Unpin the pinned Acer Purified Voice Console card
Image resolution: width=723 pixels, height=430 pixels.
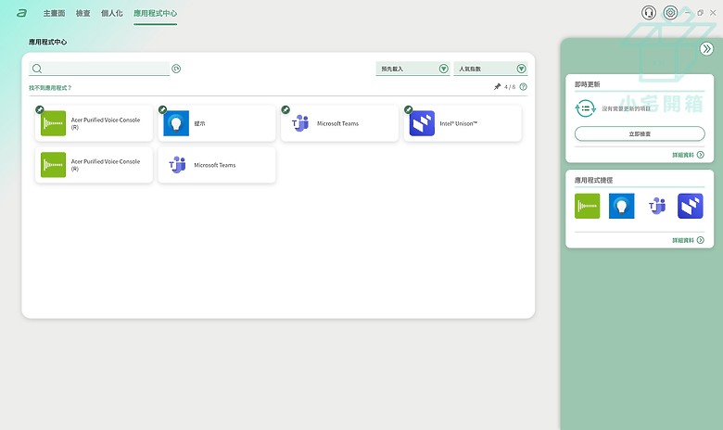coord(40,109)
